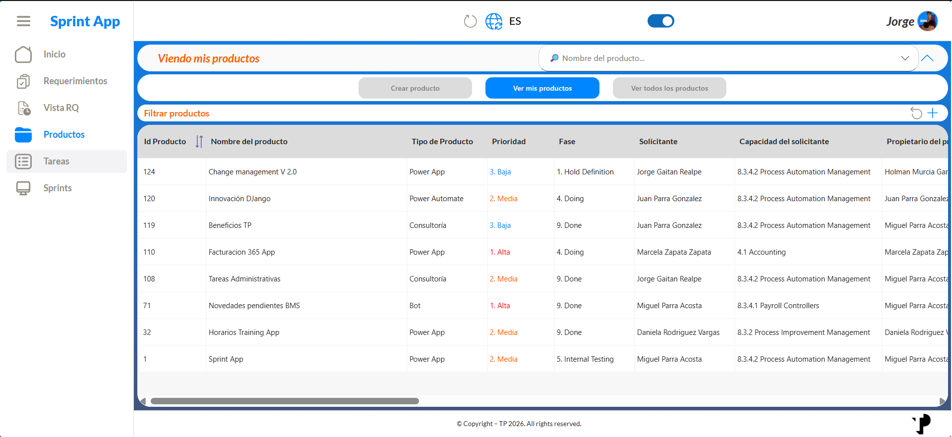Expand the product name dropdown arrow
The image size is (952, 437).
(905, 58)
